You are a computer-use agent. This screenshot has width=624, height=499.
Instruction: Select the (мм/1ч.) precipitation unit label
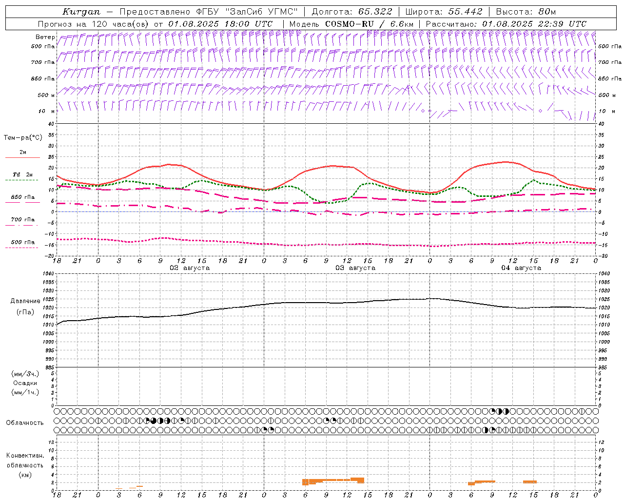(x=25, y=392)
